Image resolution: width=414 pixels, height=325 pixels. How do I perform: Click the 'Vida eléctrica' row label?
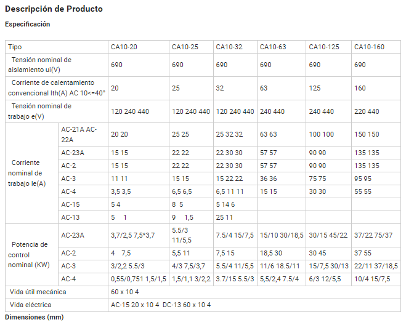pyautogui.click(x=57, y=305)
